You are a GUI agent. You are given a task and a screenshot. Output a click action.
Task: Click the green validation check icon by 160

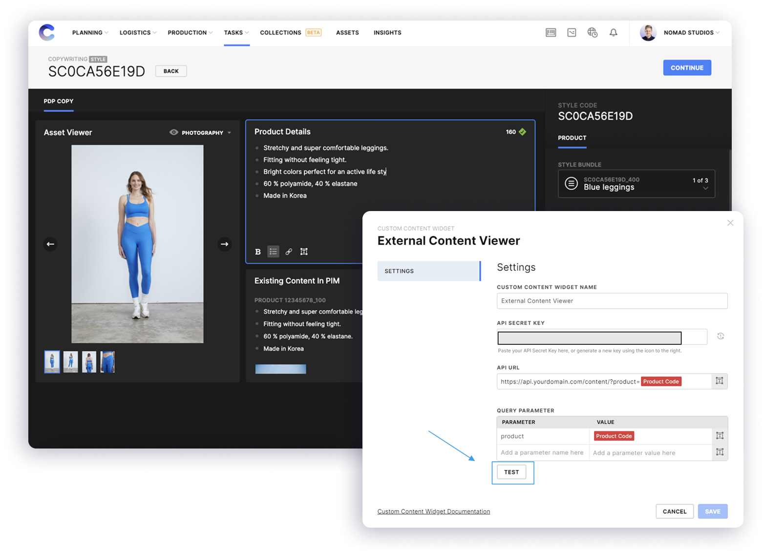coord(523,132)
